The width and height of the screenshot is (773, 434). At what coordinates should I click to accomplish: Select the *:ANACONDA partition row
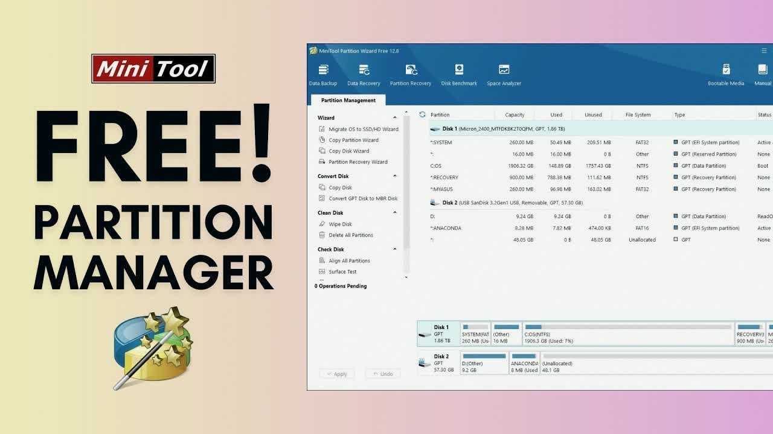point(601,228)
